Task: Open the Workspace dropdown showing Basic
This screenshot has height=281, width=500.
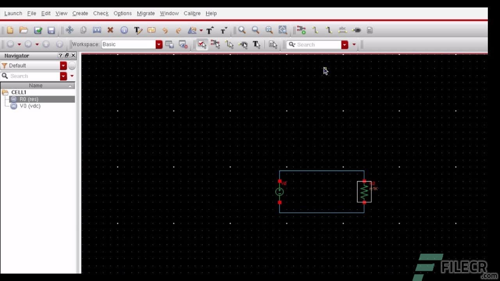Action: click(x=159, y=44)
